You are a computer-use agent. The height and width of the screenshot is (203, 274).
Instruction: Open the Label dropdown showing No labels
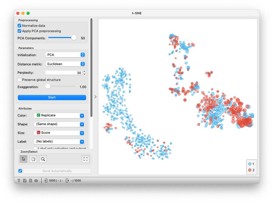click(x=59, y=141)
